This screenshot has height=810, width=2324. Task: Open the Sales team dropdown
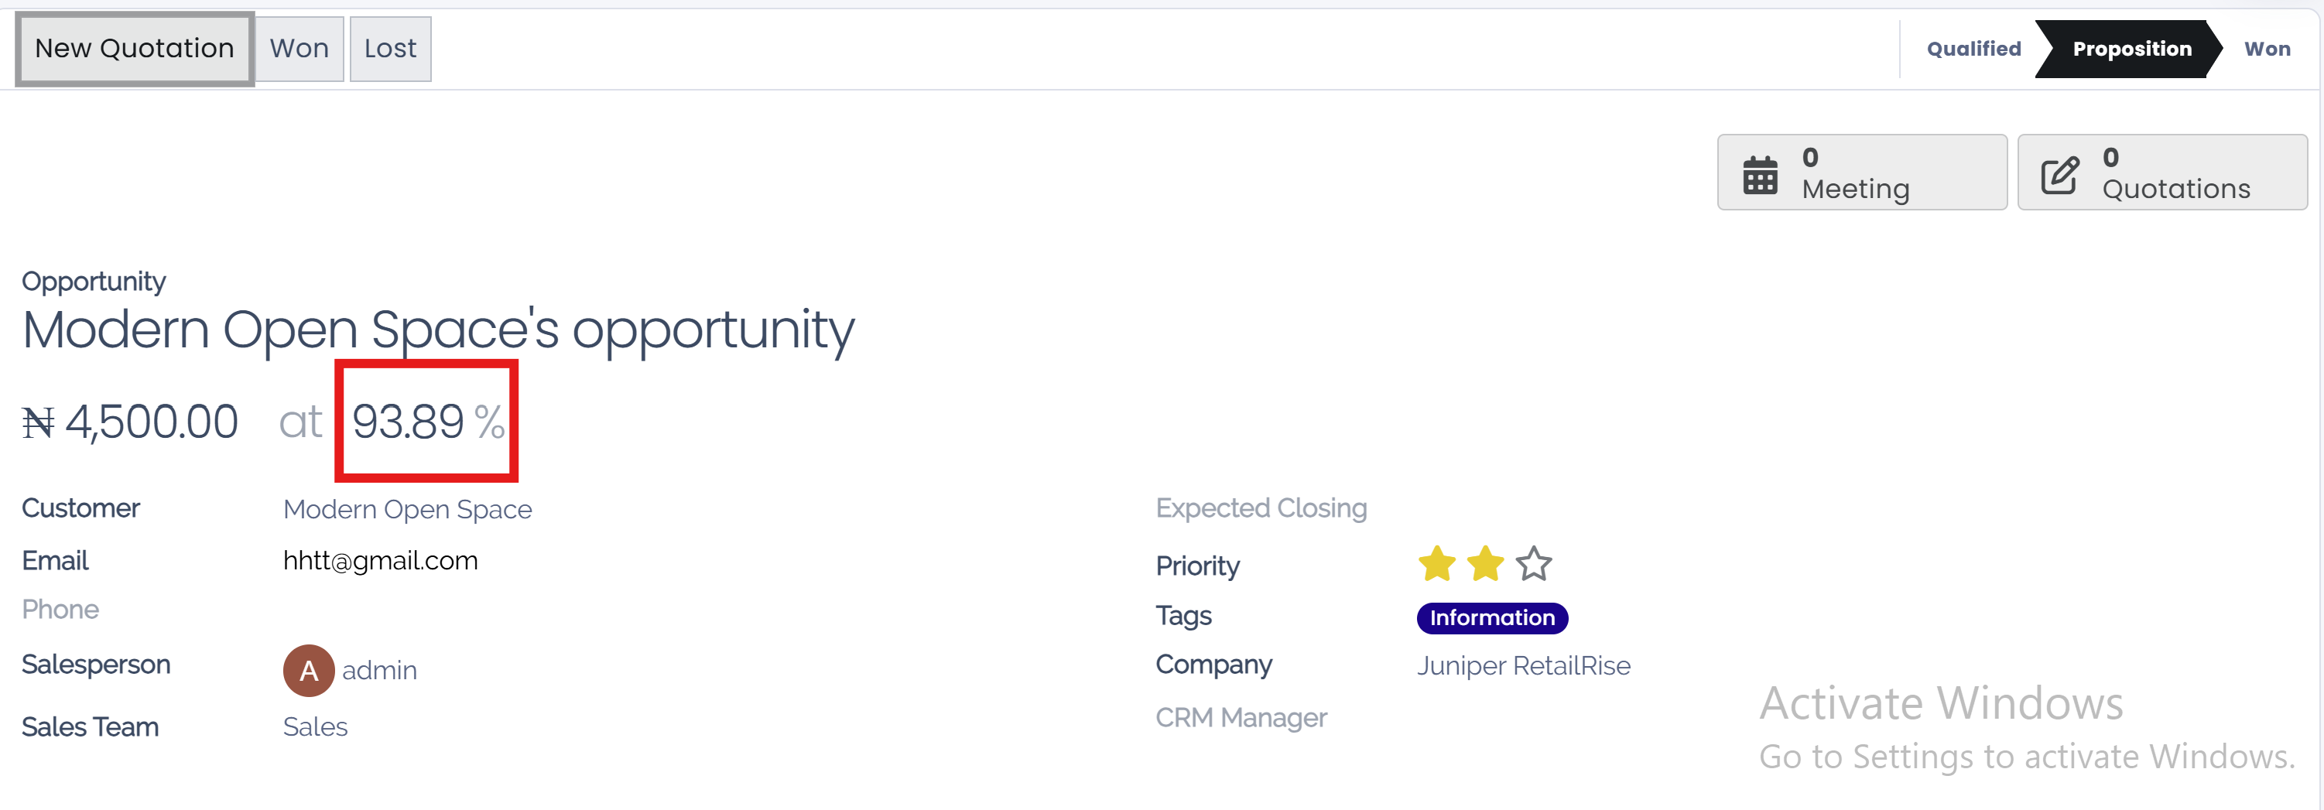pos(315,727)
